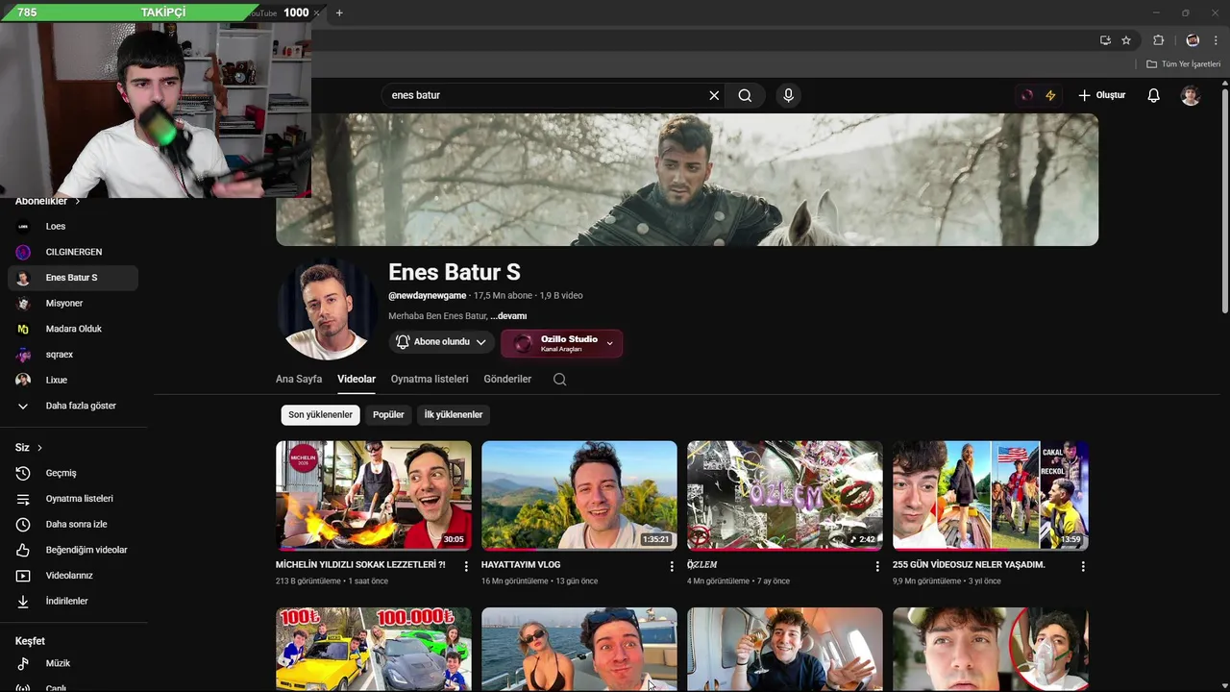Image resolution: width=1230 pixels, height=692 pixels.
Task: Open the ÖZLEM video thumbnail
Action: [785, 496]
